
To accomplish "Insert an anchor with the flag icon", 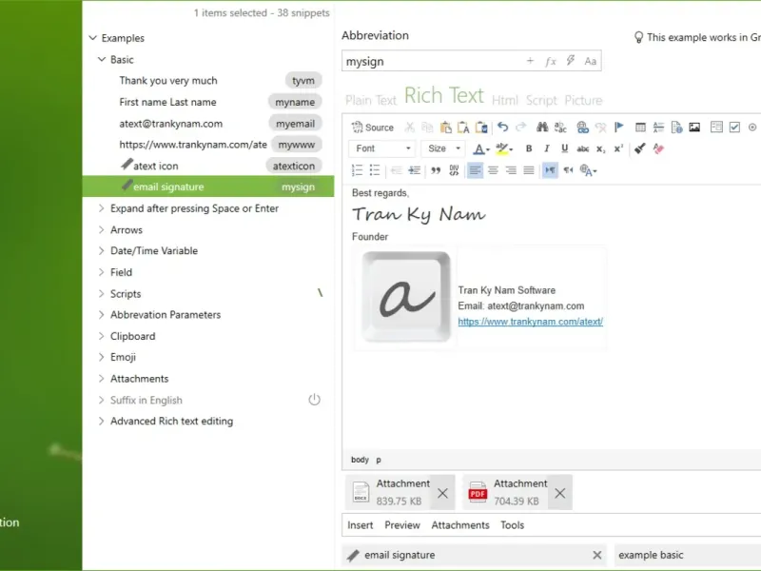I will [619, 128].
